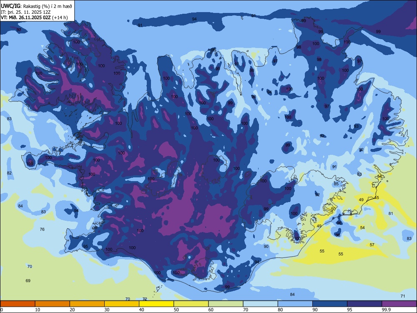Select the 20–30 amber legend swatch
The height and width of the screenshot is (313, 417).
pos(87,304)
